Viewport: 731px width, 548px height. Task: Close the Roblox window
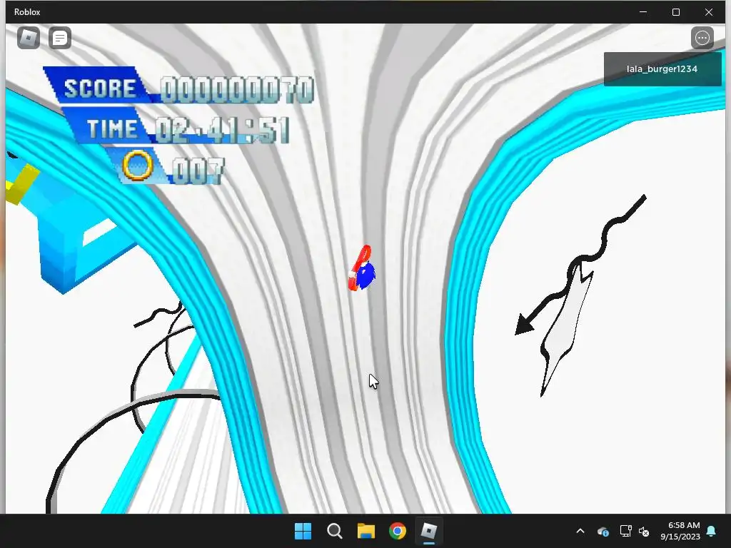coord(709,12)
